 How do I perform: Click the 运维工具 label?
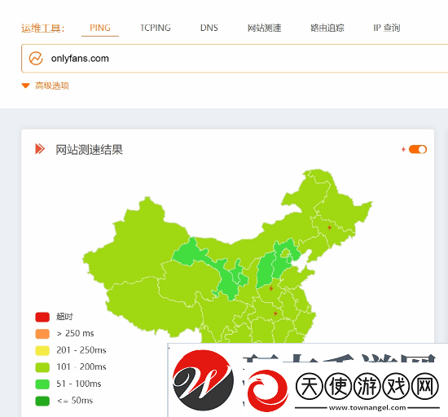pyautogui.click(x=43, y=29)
